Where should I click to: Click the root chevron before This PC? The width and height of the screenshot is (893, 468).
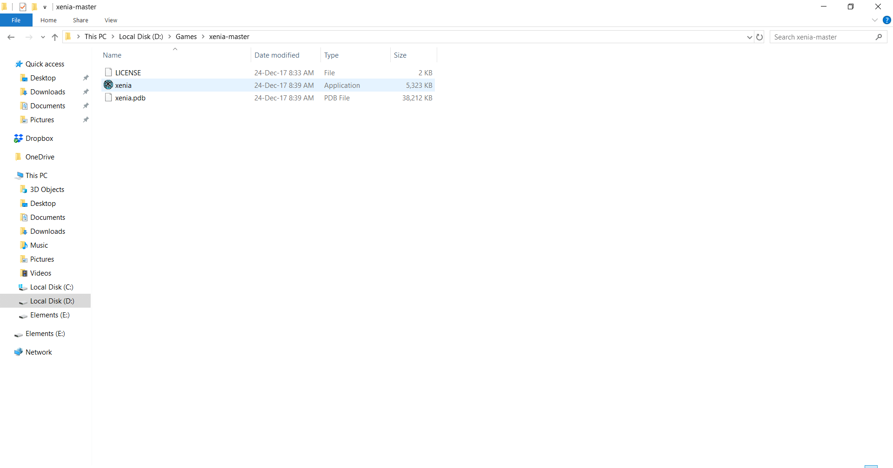point(78,37)
